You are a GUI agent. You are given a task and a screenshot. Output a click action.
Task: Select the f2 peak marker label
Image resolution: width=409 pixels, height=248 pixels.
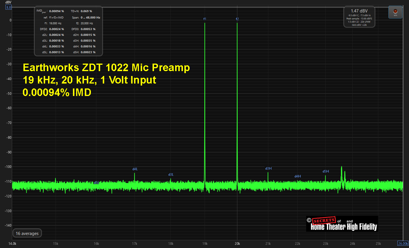click(x=237, y=19)
